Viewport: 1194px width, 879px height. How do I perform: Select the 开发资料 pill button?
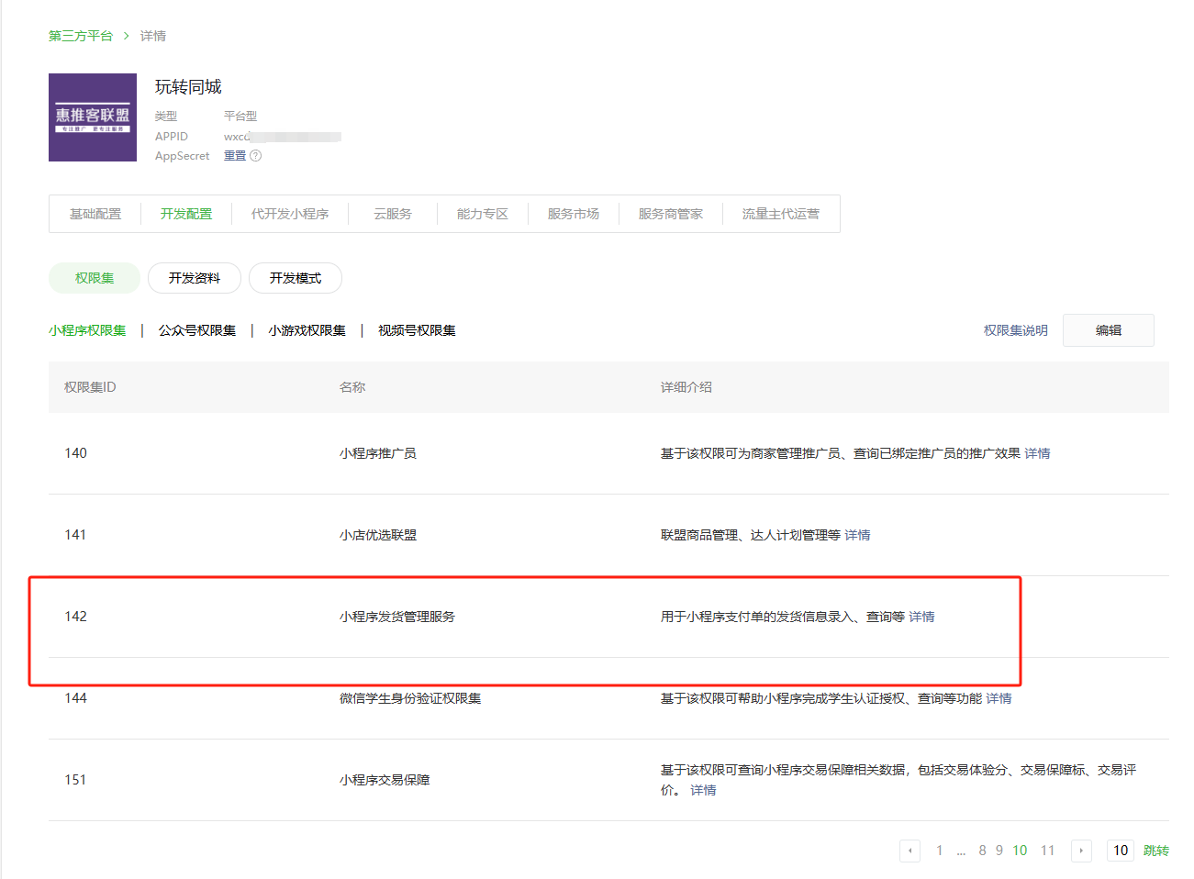pyautogui.click(x=195, y=278)
